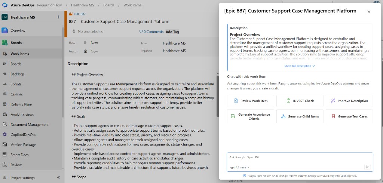The height and width of the screenshot is (183, 383).
Task: Click the Project Overview heading in the panel
Action: tap(245, 35)
